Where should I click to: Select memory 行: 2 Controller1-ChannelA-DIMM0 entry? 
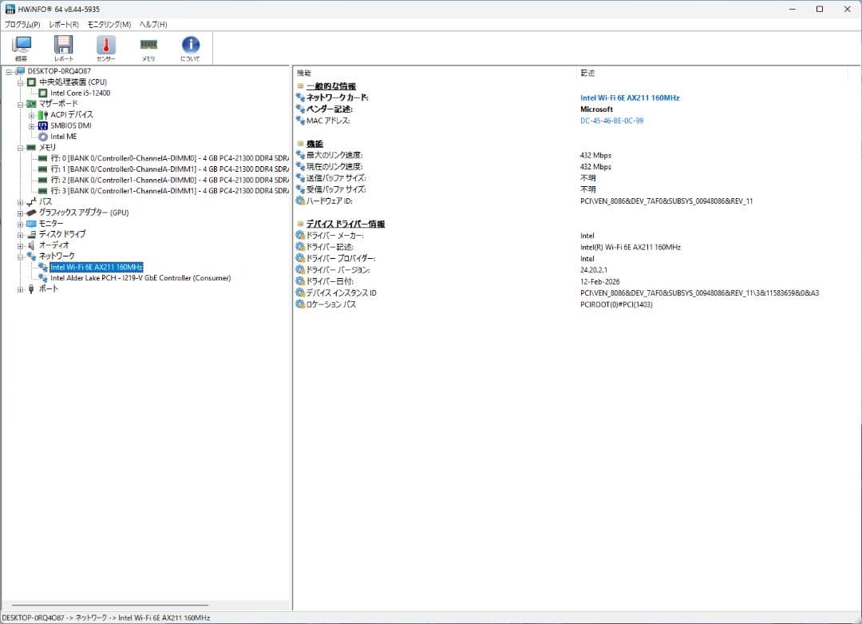click(x=170, y=180)
